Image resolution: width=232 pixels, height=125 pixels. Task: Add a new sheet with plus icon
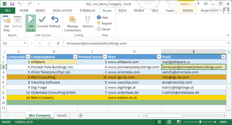click(81, 116)
